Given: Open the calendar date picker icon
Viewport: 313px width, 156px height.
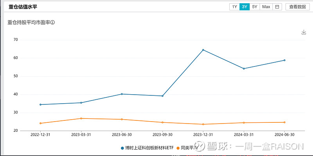Looking at the screenshot, I should point(277,7).
